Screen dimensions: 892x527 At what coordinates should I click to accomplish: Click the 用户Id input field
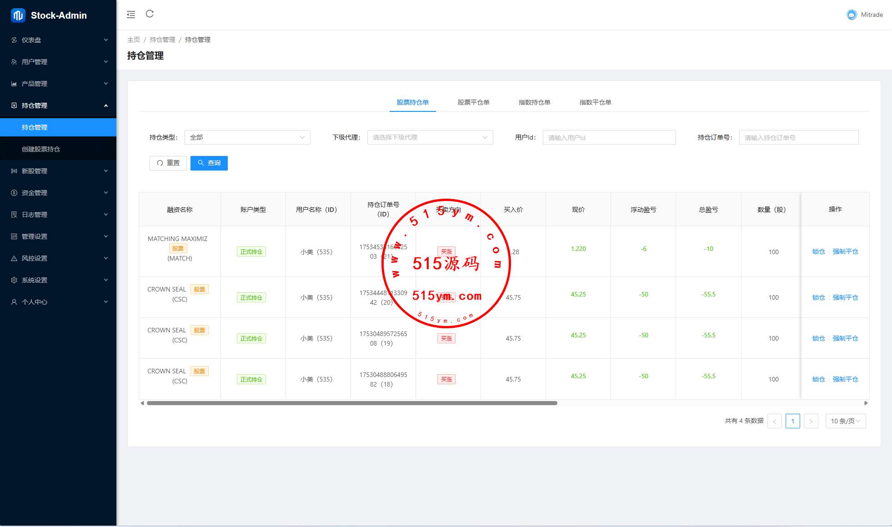tap(609, 137)
